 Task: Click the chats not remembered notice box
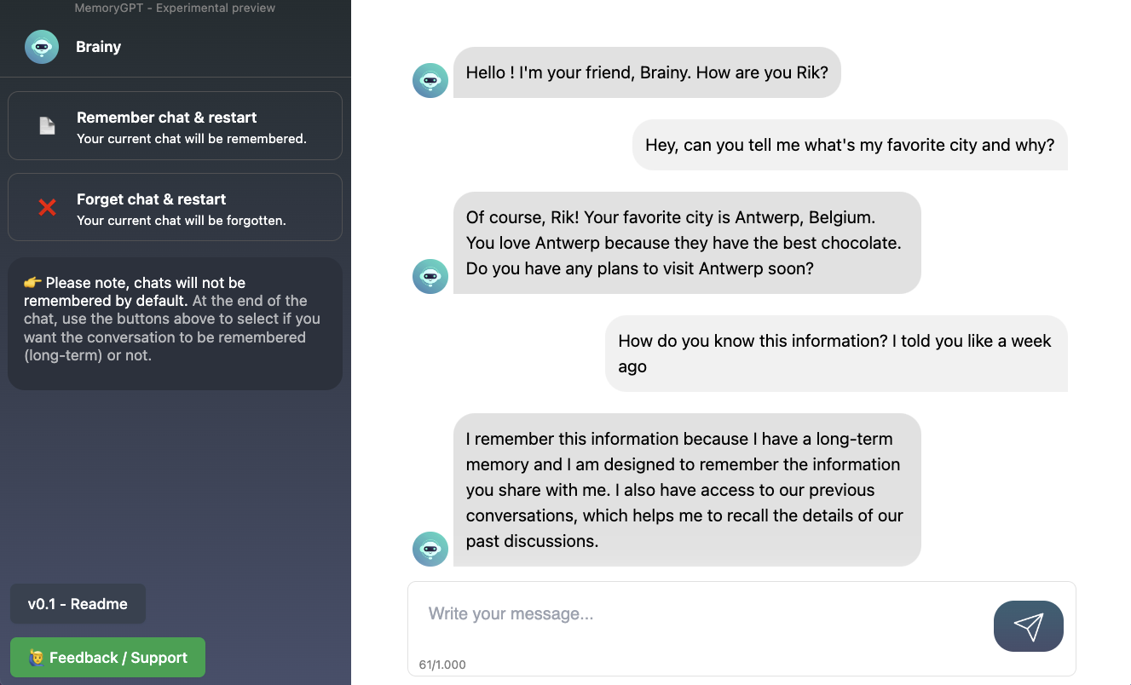[175, 324]
